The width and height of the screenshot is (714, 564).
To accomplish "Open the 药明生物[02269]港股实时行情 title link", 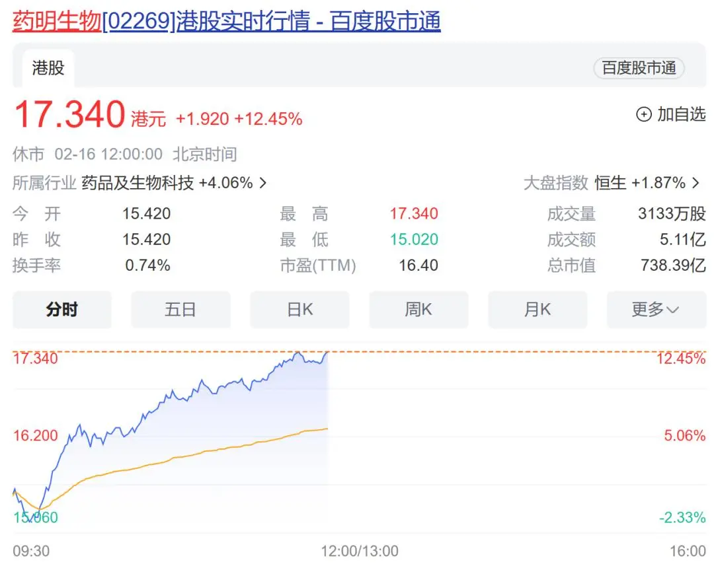I will (226, 21).
